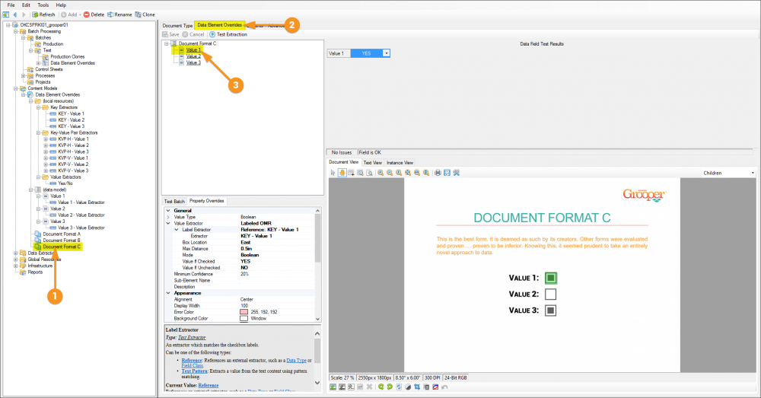Click the invert contrast circle icon
This screenshot has height=398, width=761.
point(408,387)
